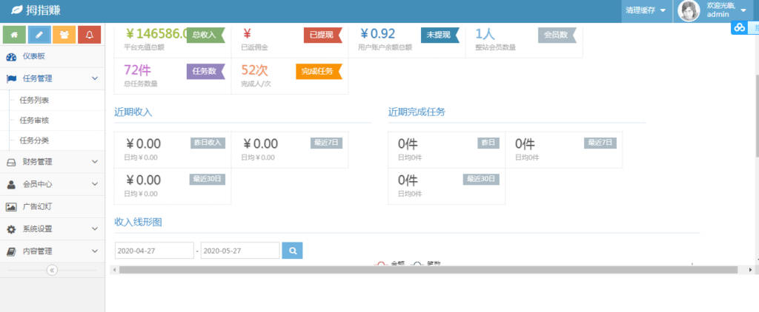
Task: Click the 52次 completion count value
Action: (255, 70)
